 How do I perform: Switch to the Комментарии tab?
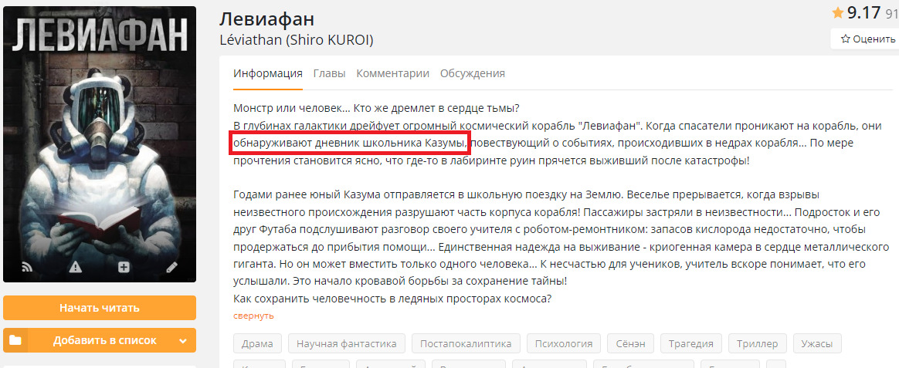[x=392, y=73]
